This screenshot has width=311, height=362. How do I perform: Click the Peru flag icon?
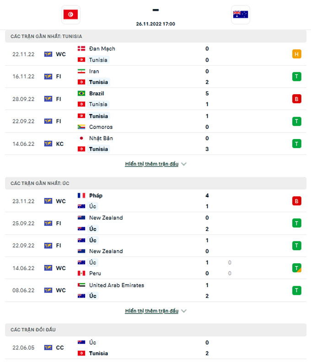pyautogui.click(x=81, y=273)
